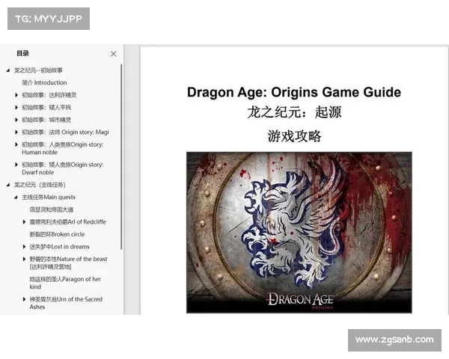Expand 初始故事：矮人平民 entry
Image resolution: width=449 pixels, height=359 pixels.
click(16, 108)
